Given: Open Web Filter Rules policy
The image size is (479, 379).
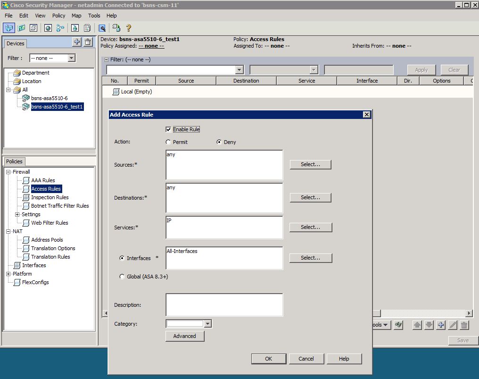Looking at the screenshot, I should click(50, 223).
